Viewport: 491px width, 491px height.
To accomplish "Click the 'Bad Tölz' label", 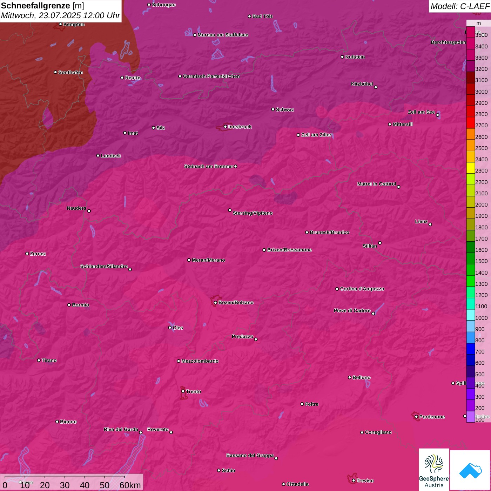I will point(262,16).
